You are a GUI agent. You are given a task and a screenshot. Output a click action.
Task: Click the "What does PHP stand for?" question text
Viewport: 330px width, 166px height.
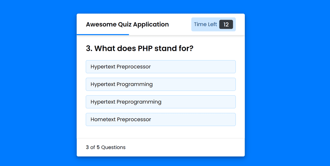(x=144, y=48)
